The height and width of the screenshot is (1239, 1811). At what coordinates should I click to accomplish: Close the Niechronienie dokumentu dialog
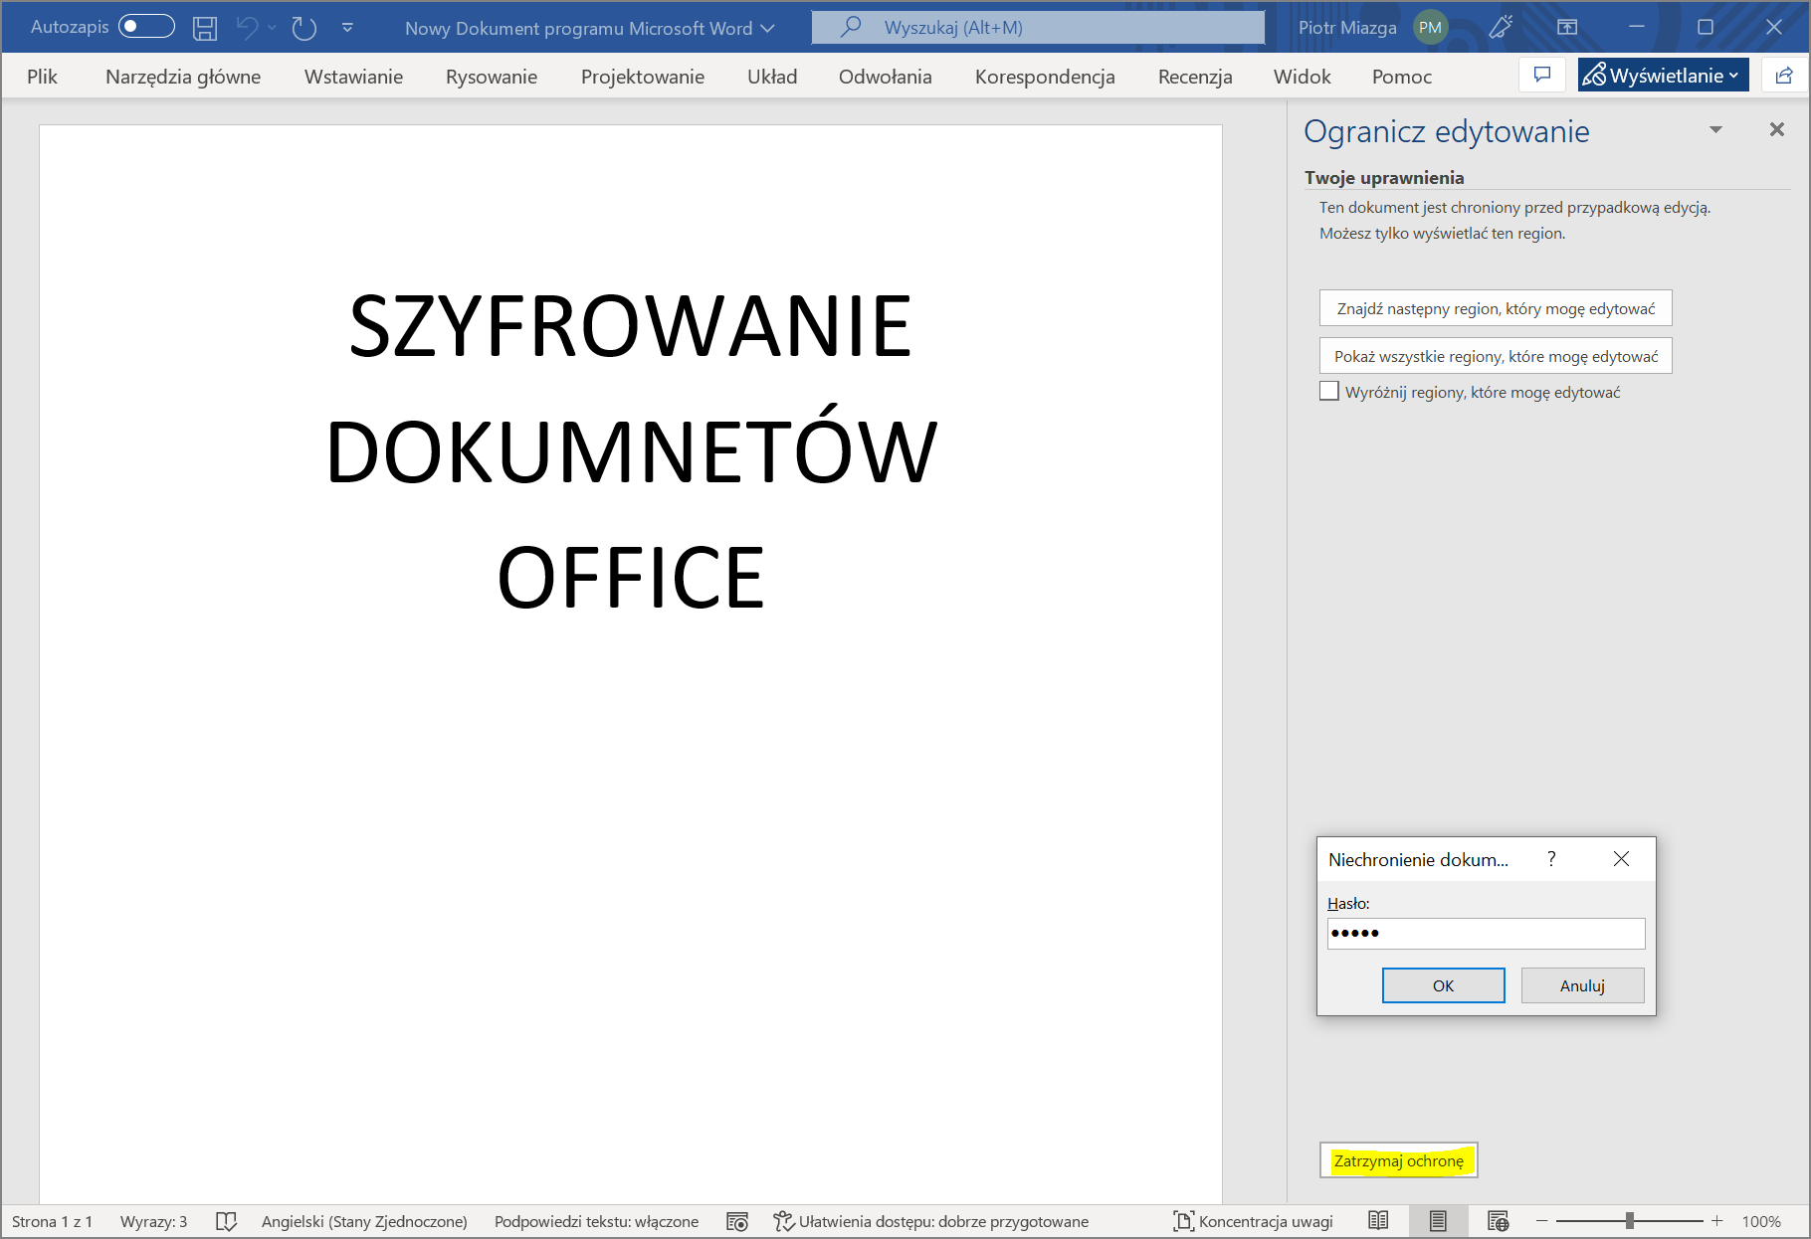[x=1621, y=859]
